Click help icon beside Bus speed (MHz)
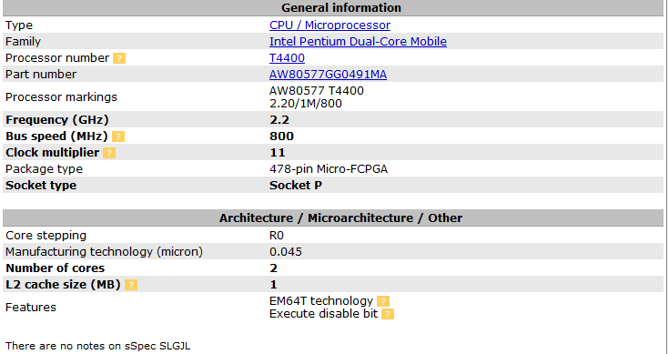The width and height of the screenshot is (669, 354). (x=118, y=137)
